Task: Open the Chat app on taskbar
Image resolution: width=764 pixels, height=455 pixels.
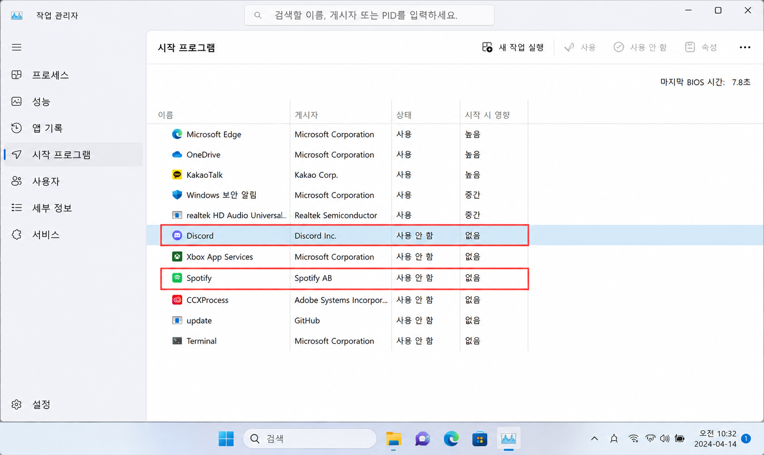Action: [x=422, y=439]
